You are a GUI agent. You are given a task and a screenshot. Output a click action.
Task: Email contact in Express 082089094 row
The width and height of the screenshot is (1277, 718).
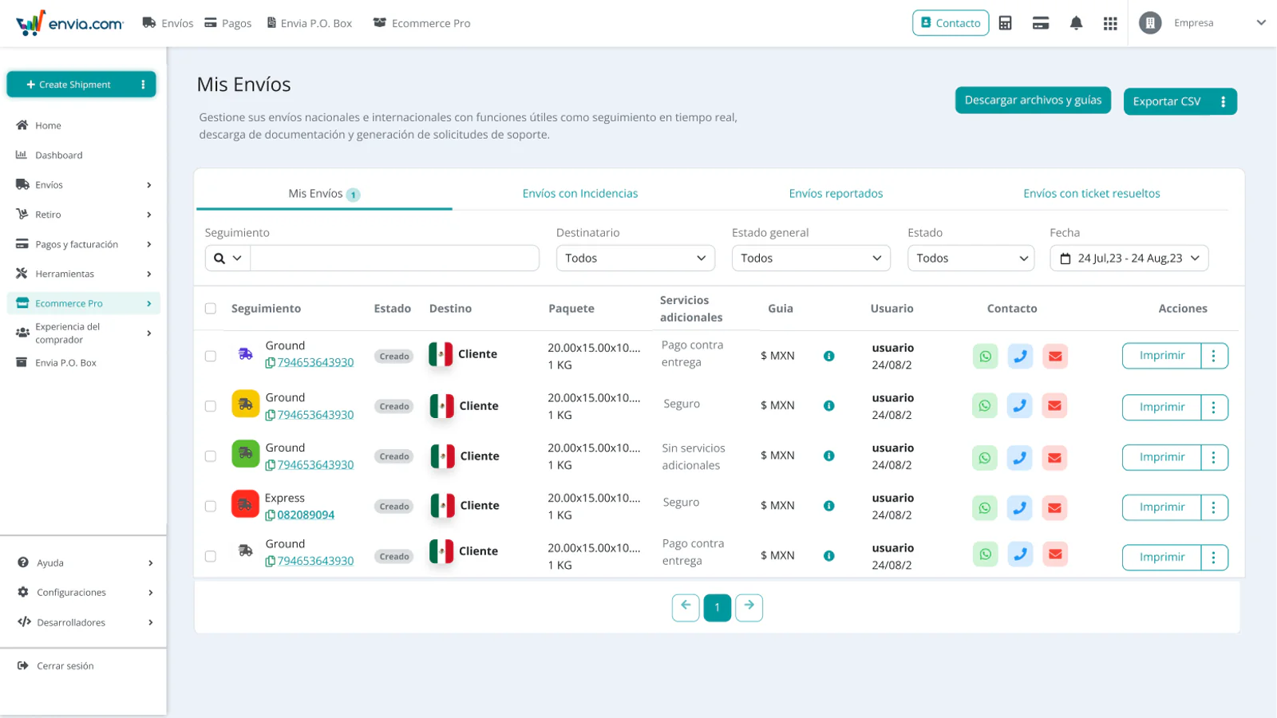click(1054, 507)
